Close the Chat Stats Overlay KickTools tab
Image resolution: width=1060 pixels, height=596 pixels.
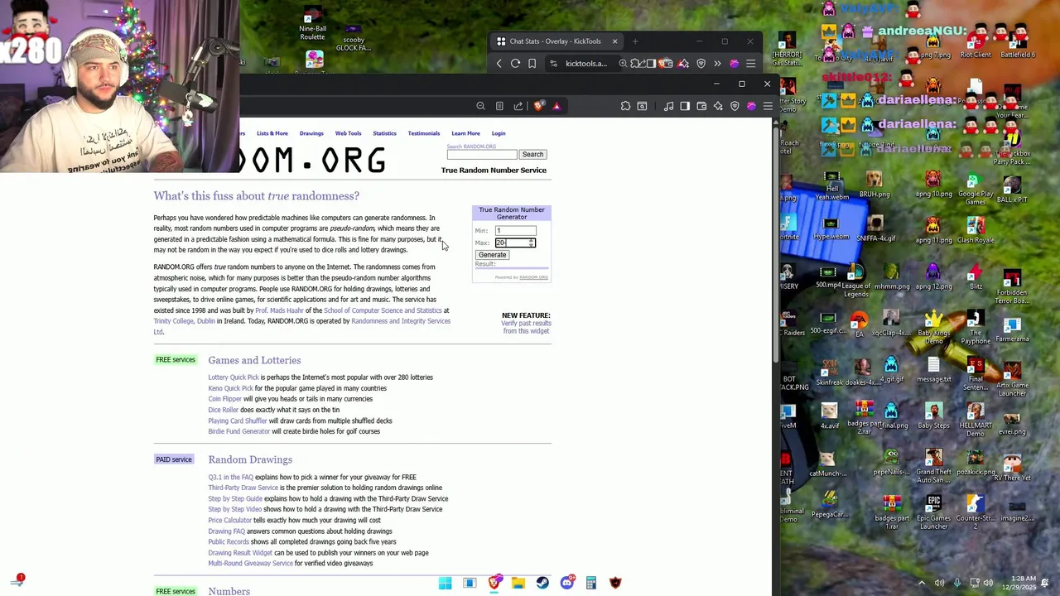[x=614, y=41]
